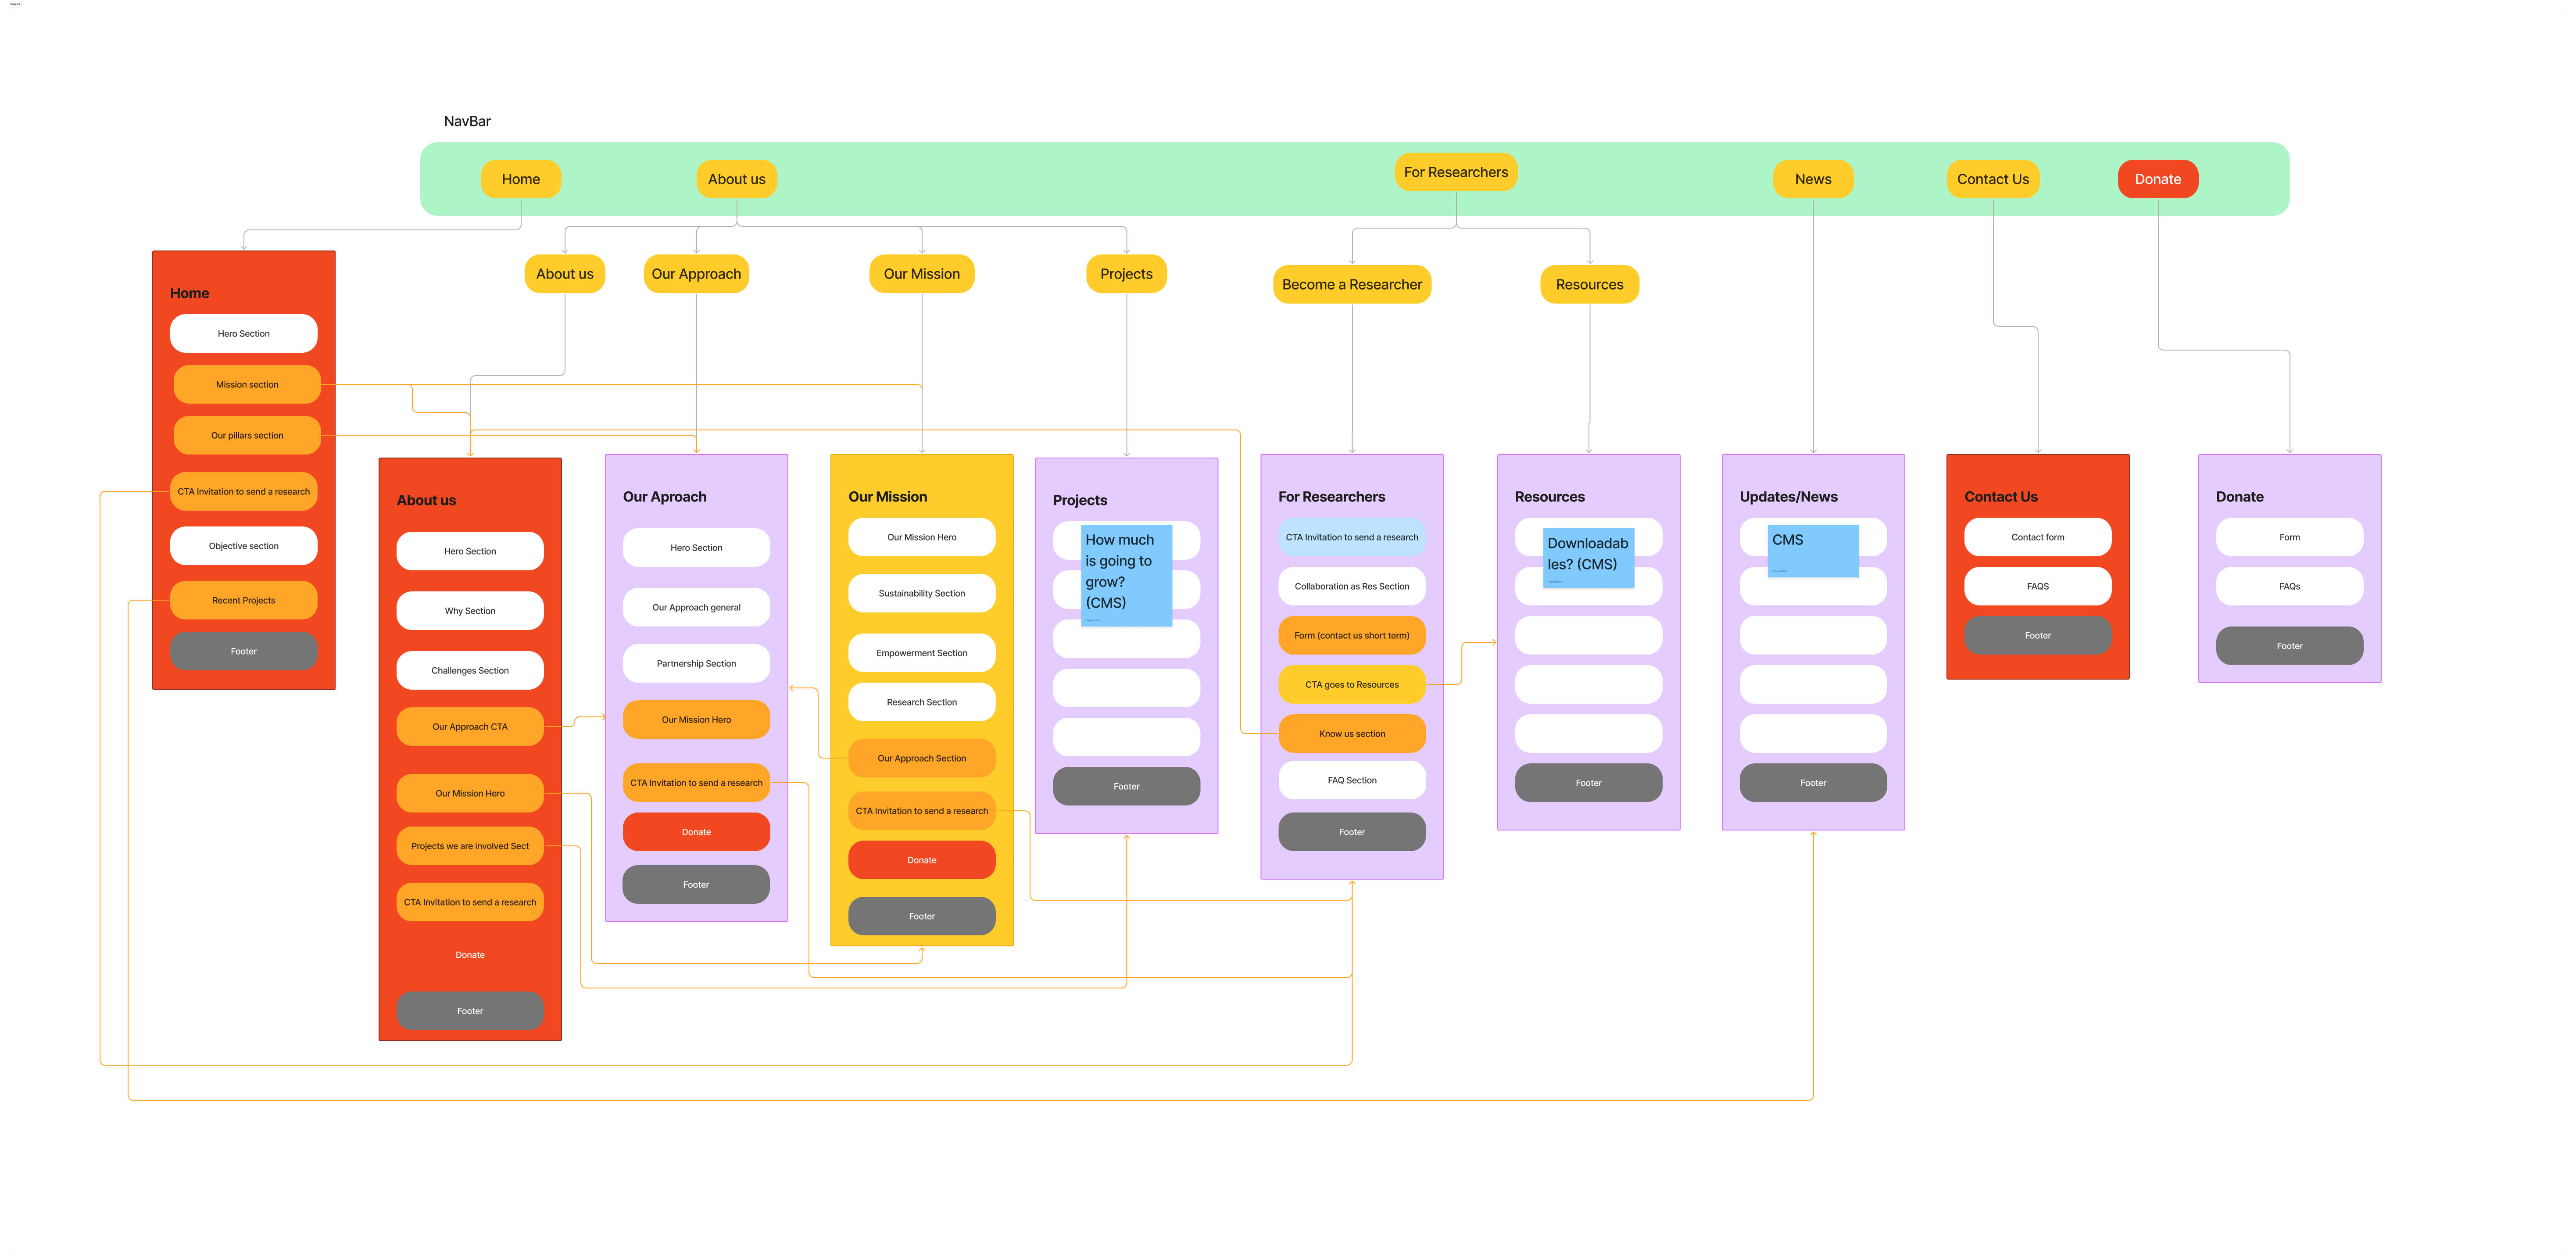Select the FAQ Section block
The width and height of the screenshot is (2576, 1260).
click(1351, 780)
